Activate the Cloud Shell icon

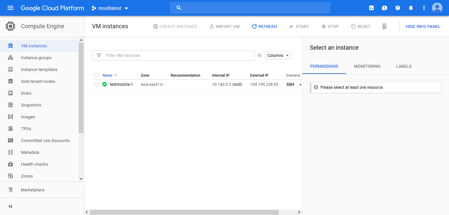371,8
